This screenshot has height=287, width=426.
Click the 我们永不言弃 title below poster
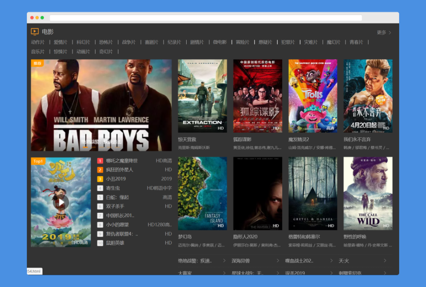pyautogui.click(x=357, y=139)
